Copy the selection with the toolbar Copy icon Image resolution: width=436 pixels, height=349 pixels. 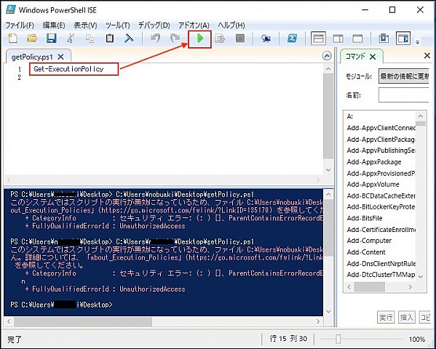[90, 38]
